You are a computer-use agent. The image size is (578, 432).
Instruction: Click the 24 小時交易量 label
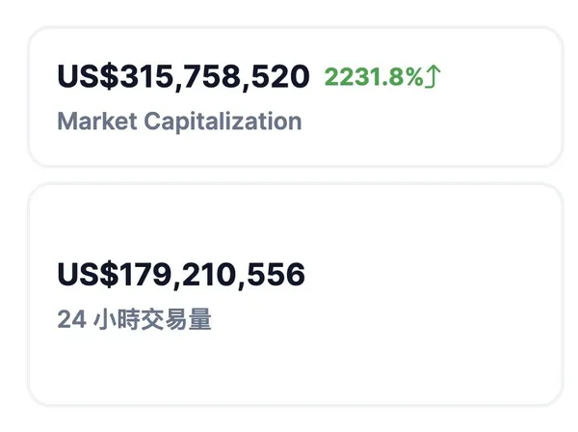(x=134, y=320)
